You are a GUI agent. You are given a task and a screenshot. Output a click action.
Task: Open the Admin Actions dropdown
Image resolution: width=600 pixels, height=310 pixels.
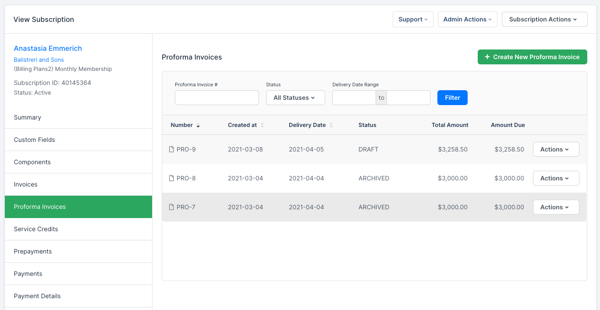467,19
